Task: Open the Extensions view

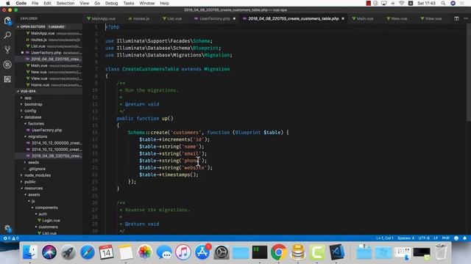Action: pyautogui.click(x=7, y=79)
